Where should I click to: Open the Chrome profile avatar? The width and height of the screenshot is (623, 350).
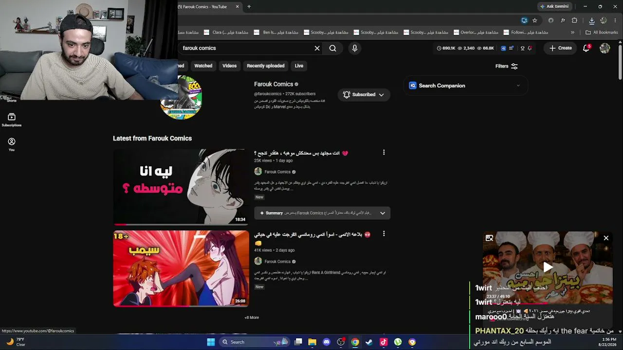click(604, 20)
